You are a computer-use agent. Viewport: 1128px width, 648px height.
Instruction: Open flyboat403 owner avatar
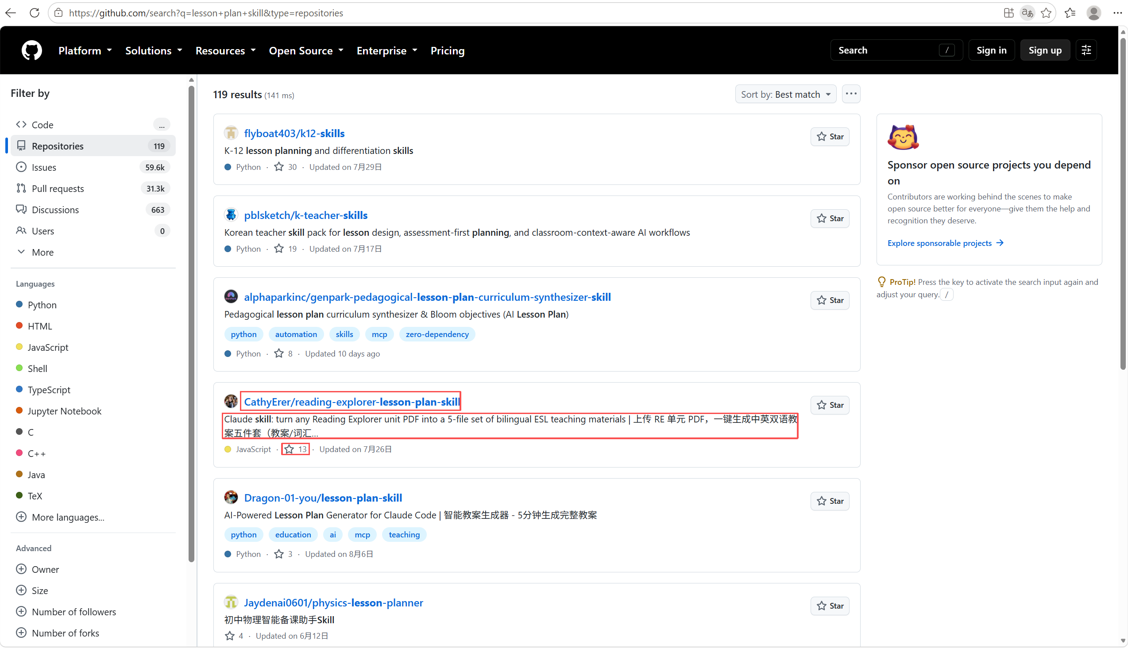231,133
